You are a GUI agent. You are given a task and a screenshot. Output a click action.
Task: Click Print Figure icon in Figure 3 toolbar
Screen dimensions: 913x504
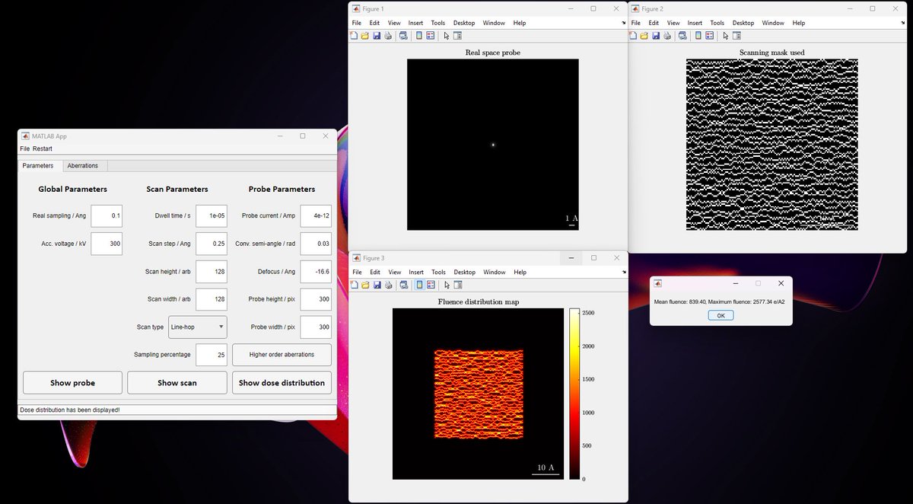click(388, 285)
